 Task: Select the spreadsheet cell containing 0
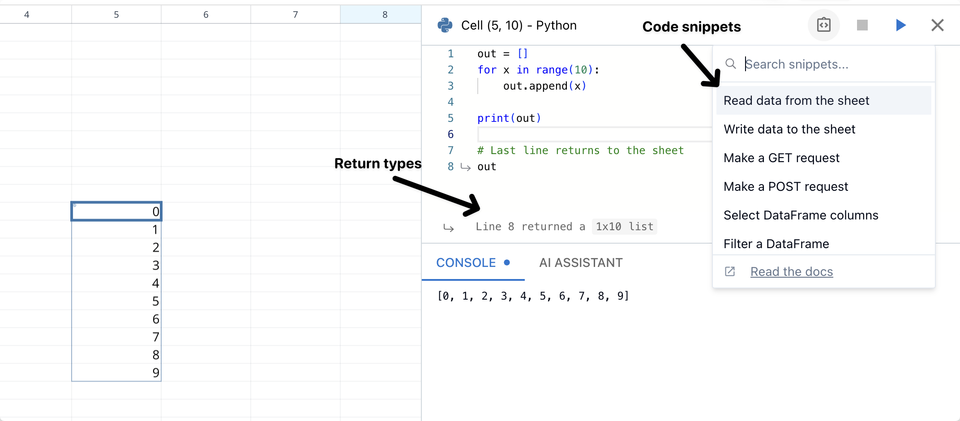tap(116, 211)
